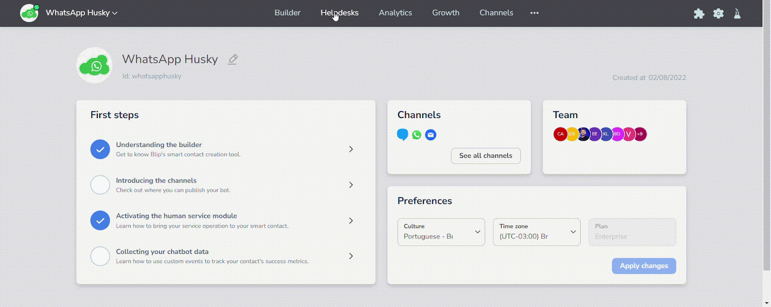
Task: Click the magenta BD team member avatar
Action: pyautogui.click(x=617, y=134)
